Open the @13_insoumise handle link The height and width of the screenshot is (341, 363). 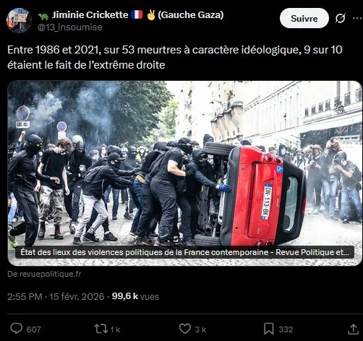[70, 27]
